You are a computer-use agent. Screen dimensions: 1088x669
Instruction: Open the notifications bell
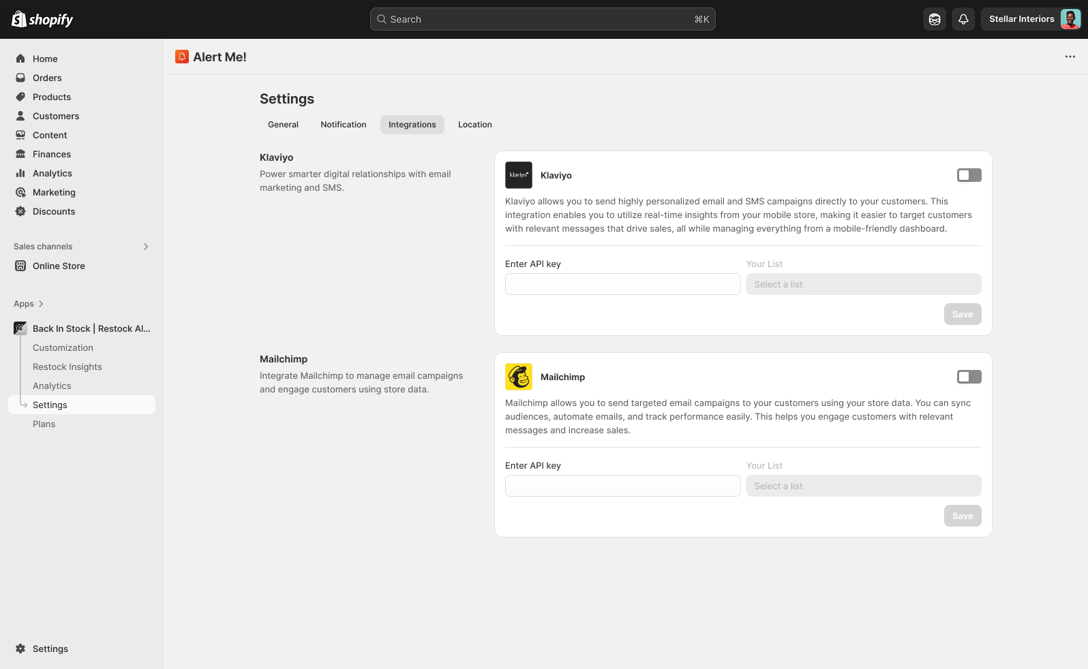coord(963,19)
